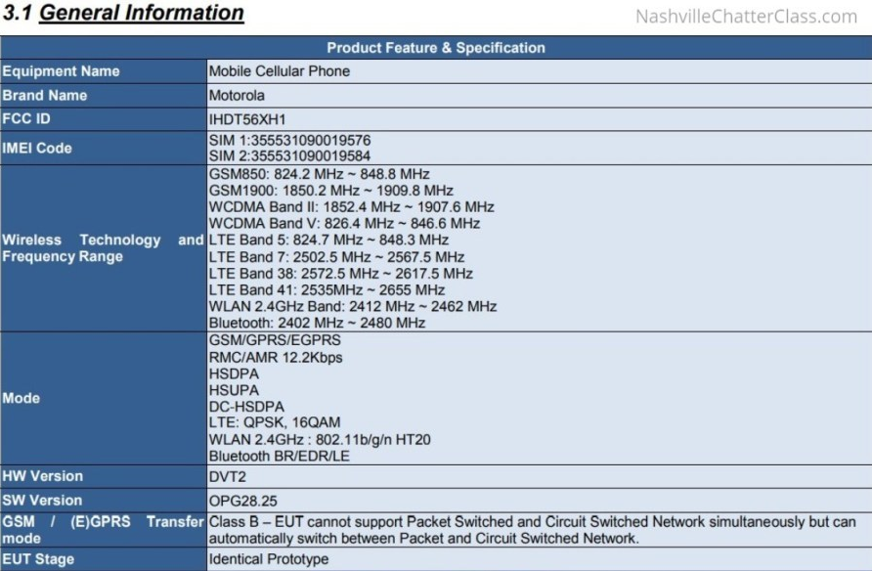The height and width of the screenshot is (571, 872).
Task: Select the "Product Feature & Specification" table header
Action: tap(436, 48)
